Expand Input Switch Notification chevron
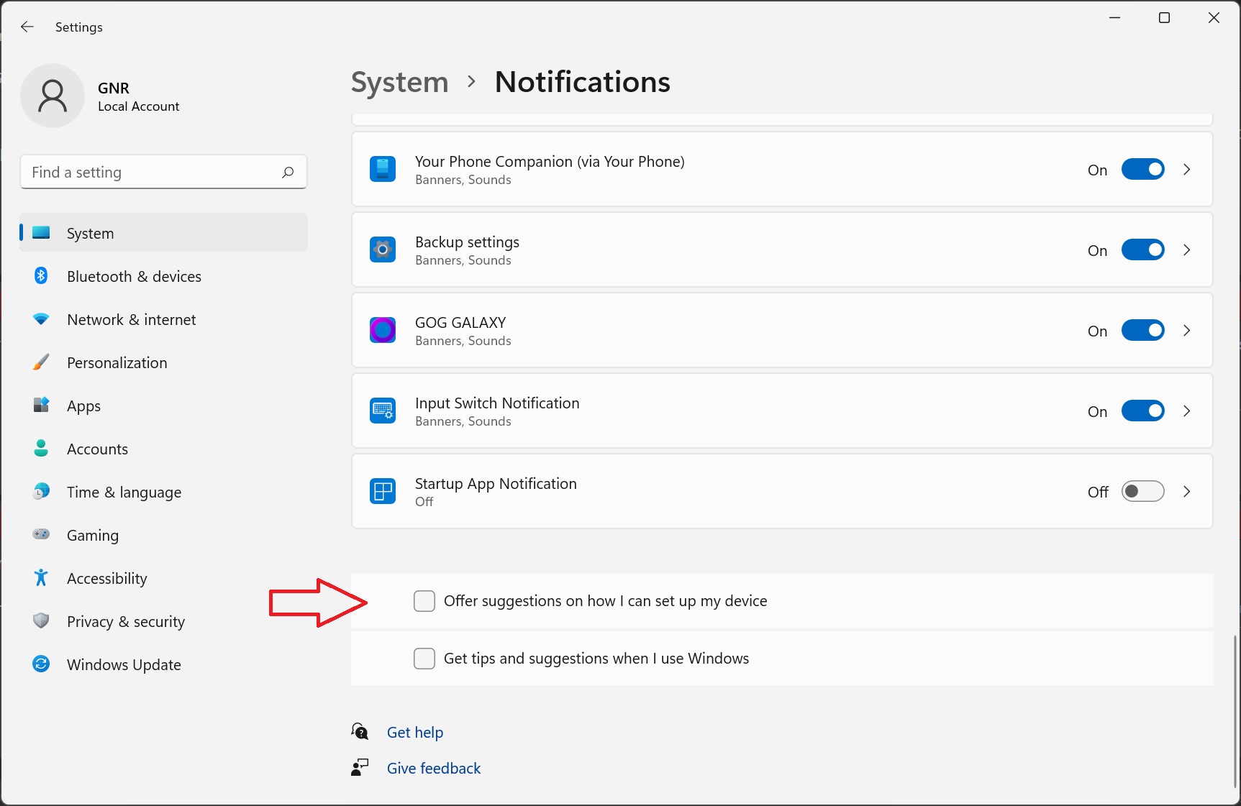1241x806 pixels. 1187,411
